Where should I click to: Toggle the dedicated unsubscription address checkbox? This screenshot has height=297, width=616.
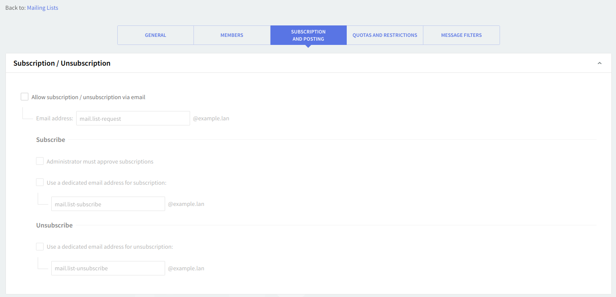pos(40,247)
